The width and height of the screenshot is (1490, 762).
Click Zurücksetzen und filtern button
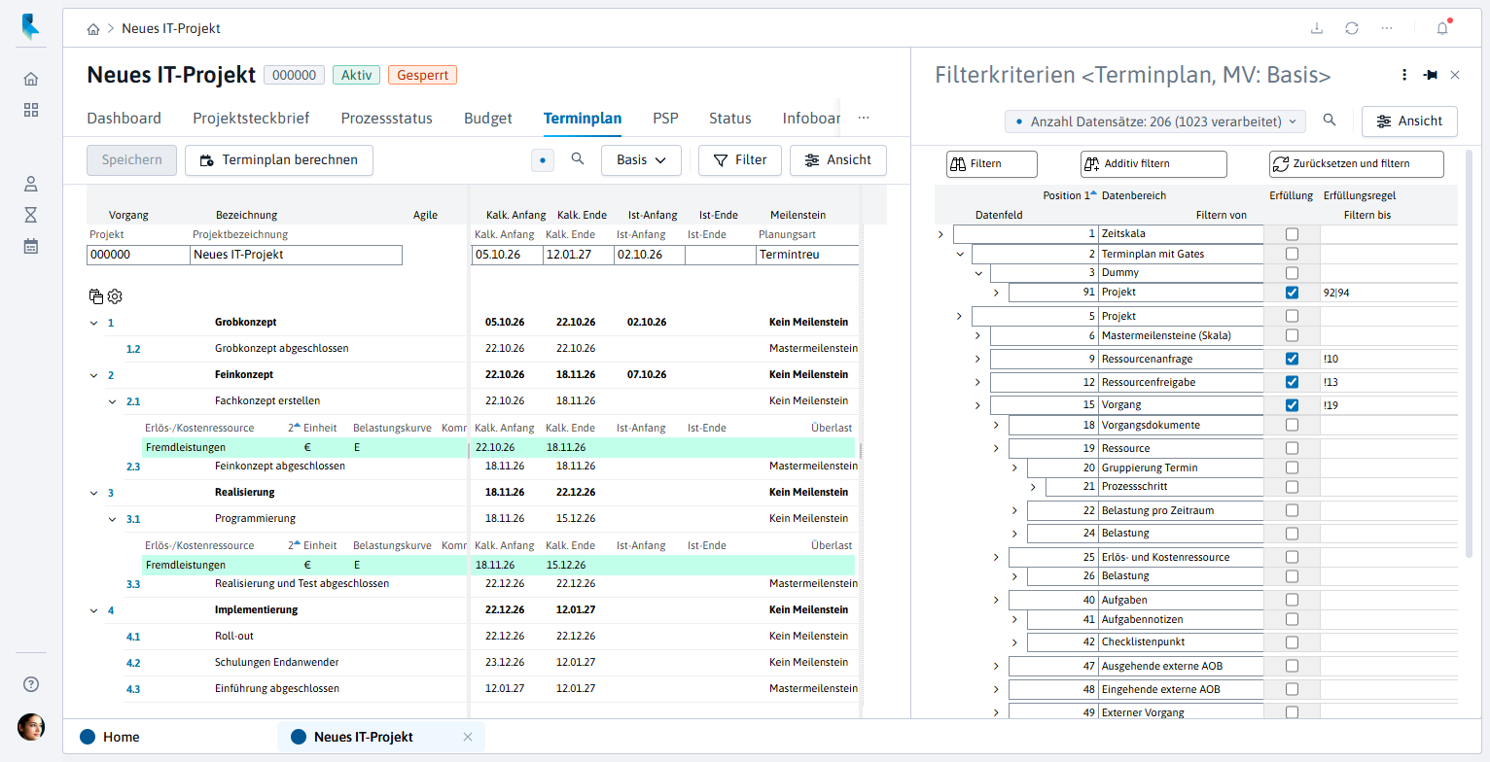1357,164
